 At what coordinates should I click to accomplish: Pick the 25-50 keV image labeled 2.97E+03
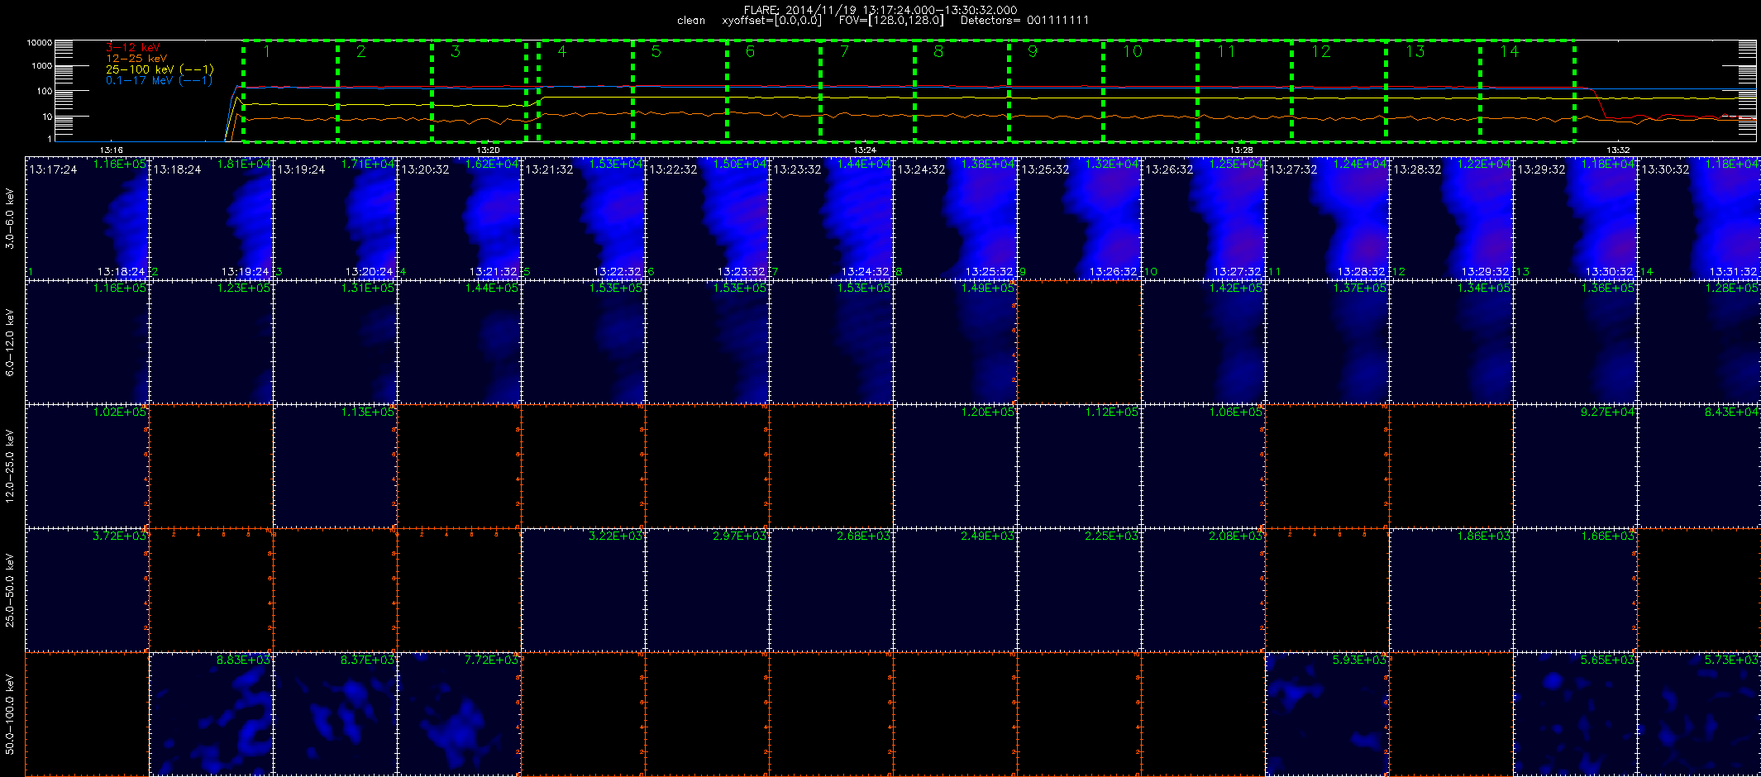[x=708, y=590]
